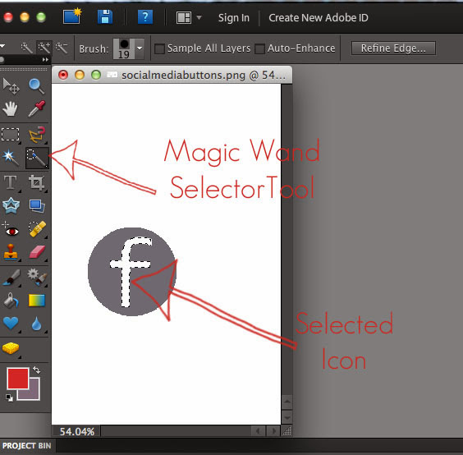Select the Crop tool

click(37, 182)
